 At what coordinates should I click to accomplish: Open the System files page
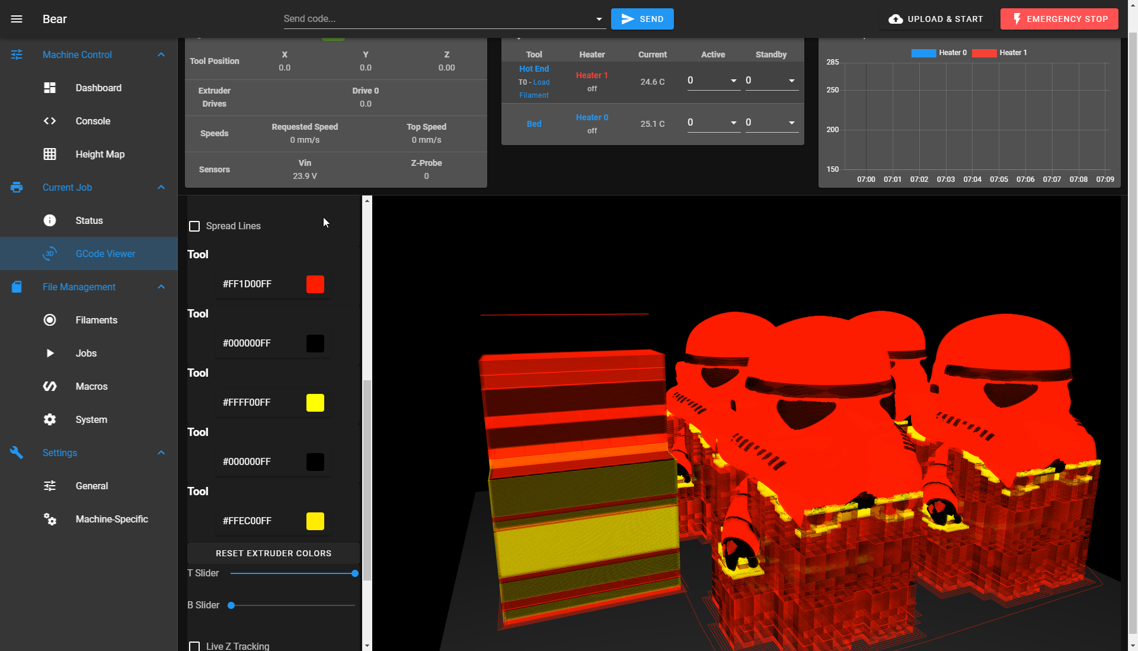89,419
